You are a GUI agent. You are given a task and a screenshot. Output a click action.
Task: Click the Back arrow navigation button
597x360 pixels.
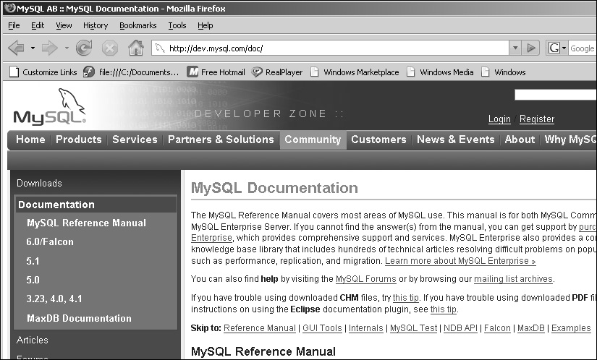[x=17, y=48]
